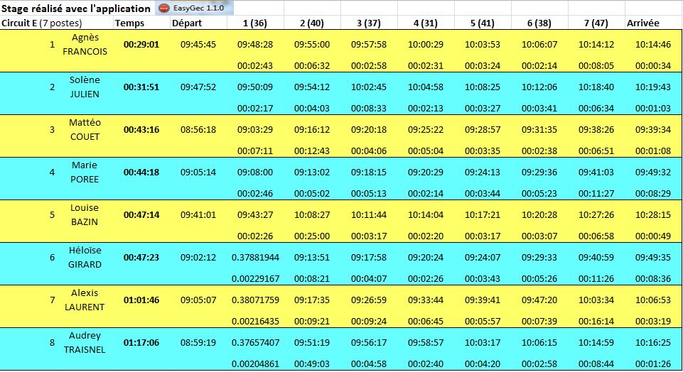Click the EasyGec red logo icon

pos(163,9)
